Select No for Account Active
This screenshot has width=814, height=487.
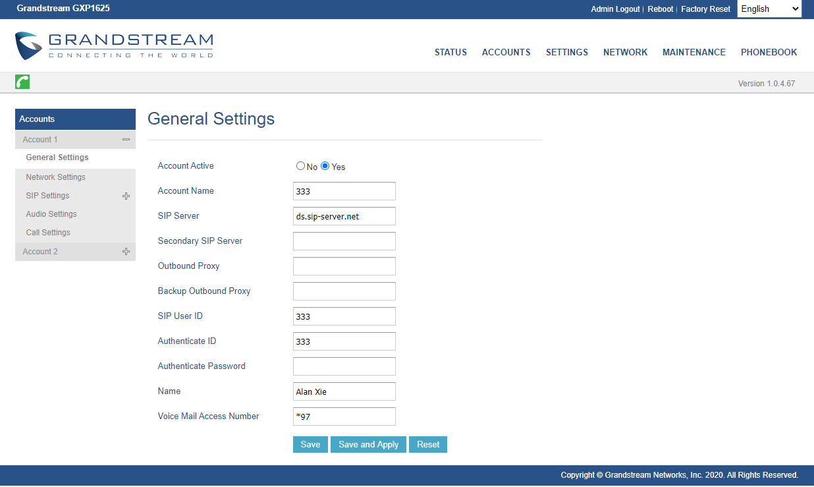pos(300,166)
